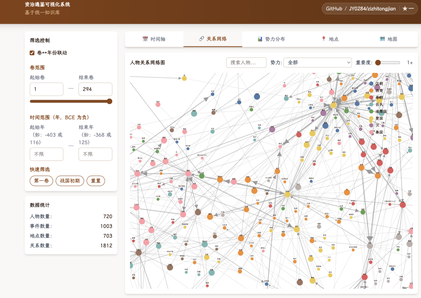Click the red 秦朝 legend swatch

pyautogui.click(x=371, y=97)
